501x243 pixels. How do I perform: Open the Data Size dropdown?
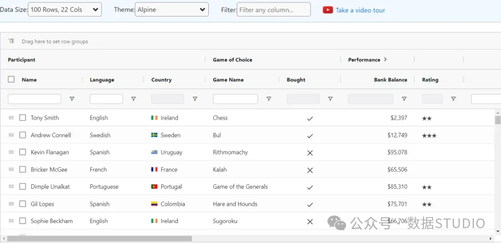pyautogui.click(x=65, y=10)
